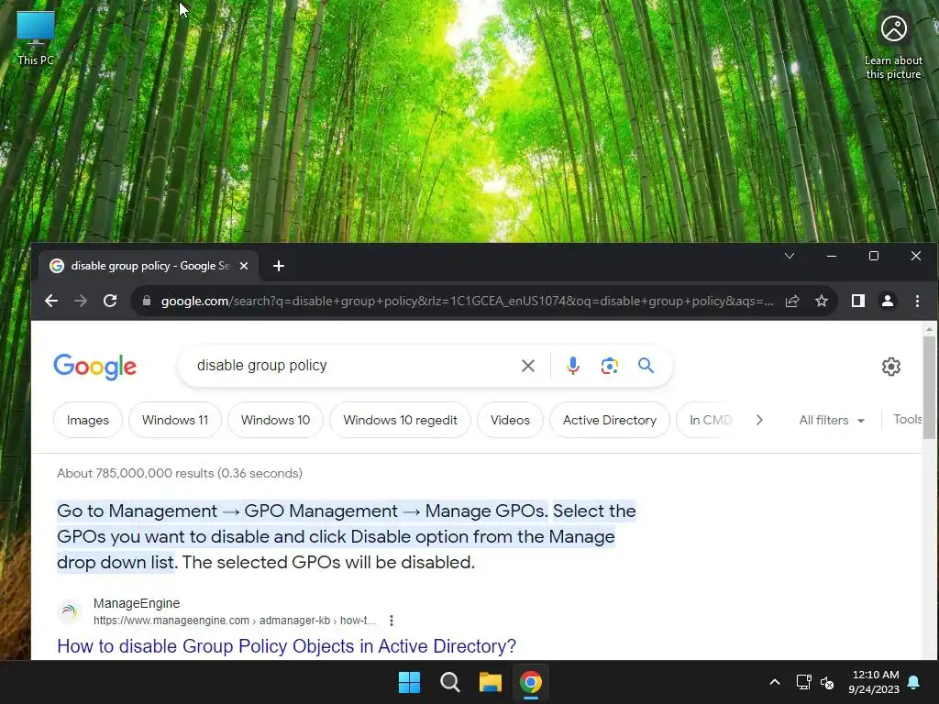View site information lock icon

(147, 301)
